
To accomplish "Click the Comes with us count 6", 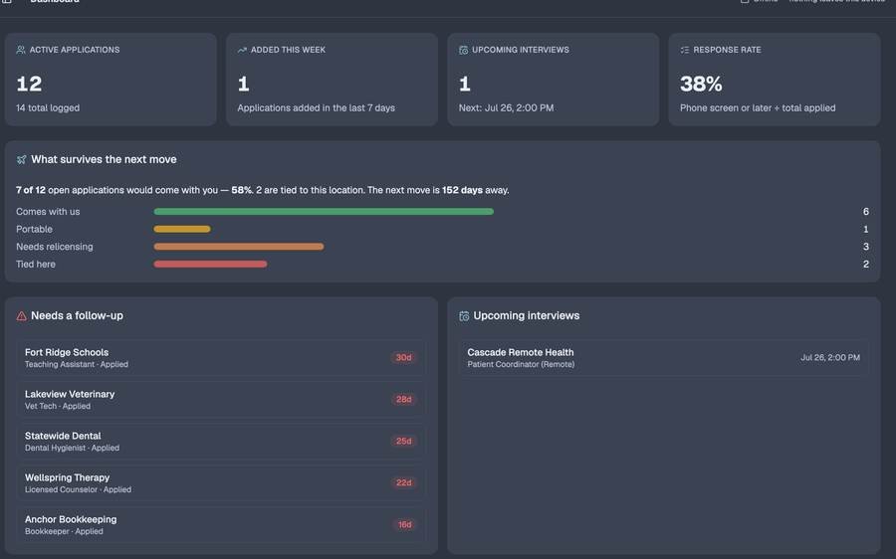I will pos(866,211).
